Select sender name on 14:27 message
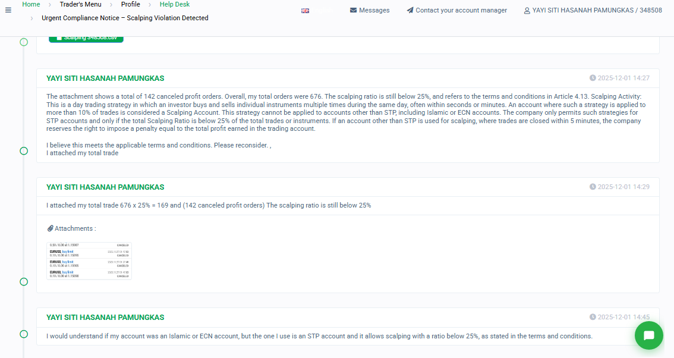The height and width of the screenshot is (358, 674). click(105, 78)
